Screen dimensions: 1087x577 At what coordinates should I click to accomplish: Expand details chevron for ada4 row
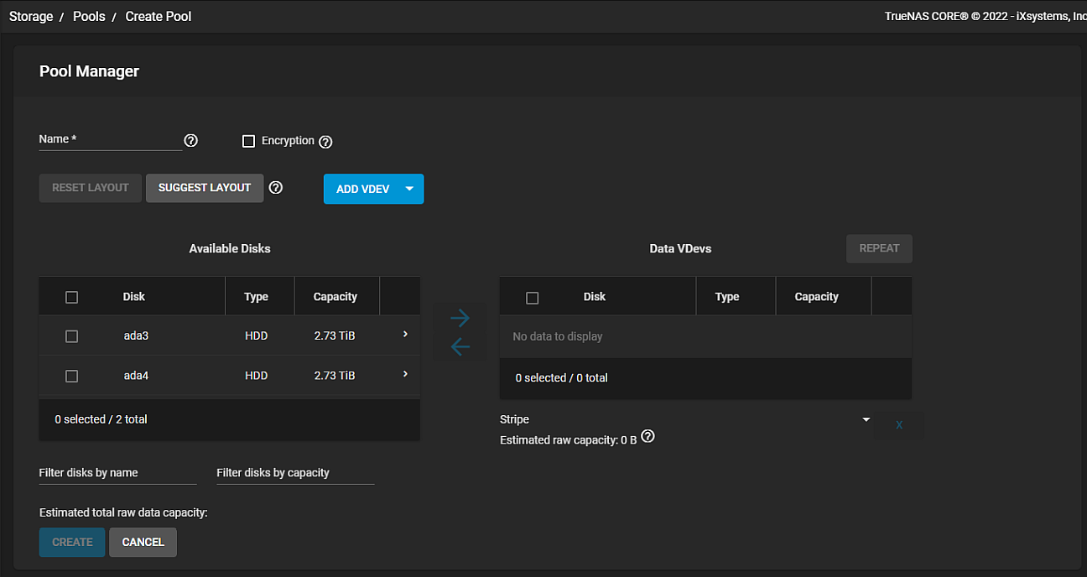tap(405, 375)
